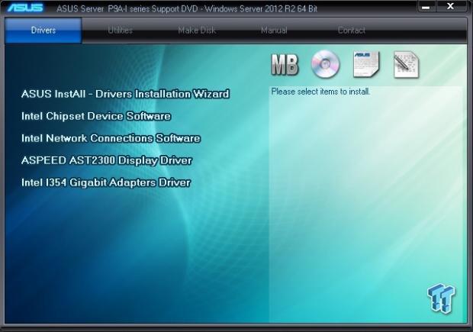Install Intel I354 Gigabit Adapters Driver
Viewport: 473px width, 332px height.
[x=106, y=182]
